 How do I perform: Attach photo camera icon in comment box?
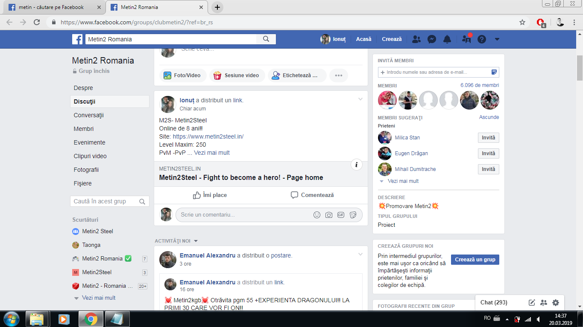point(329,215)
